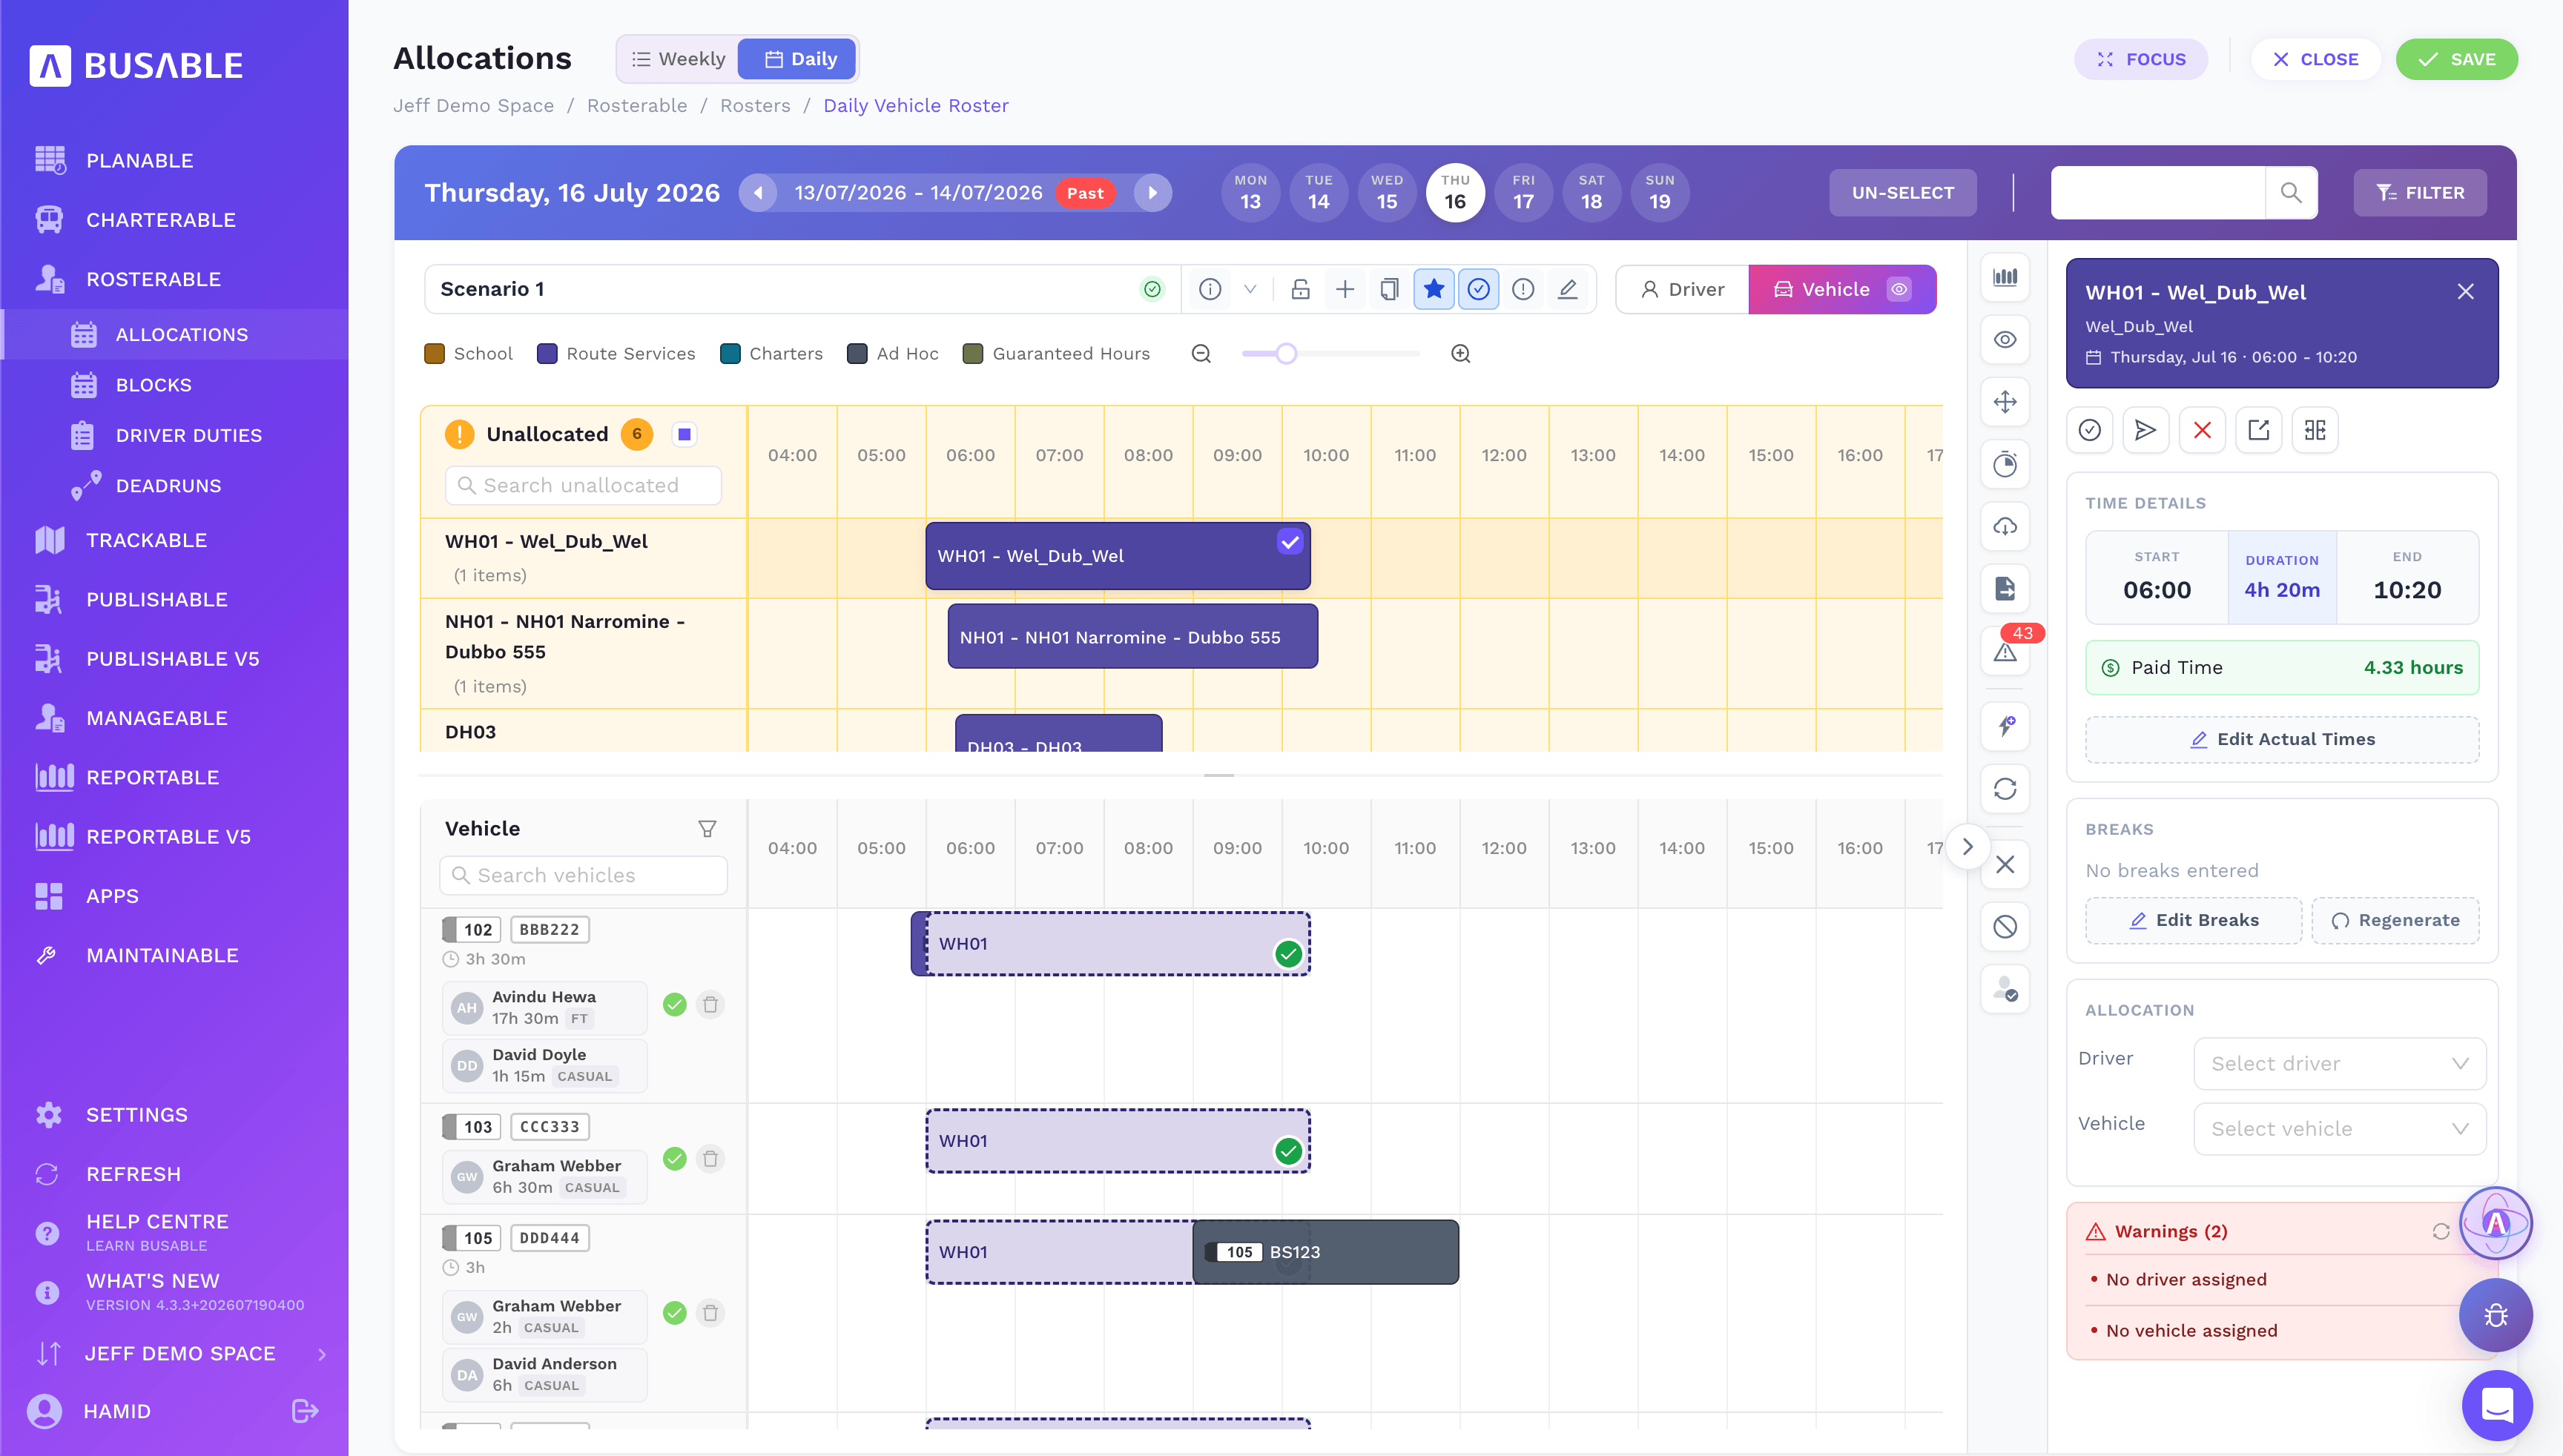The image size is (2563, 1456).
Task: Expand the scenario info chevron dropdown
Action: (1250, 290)
